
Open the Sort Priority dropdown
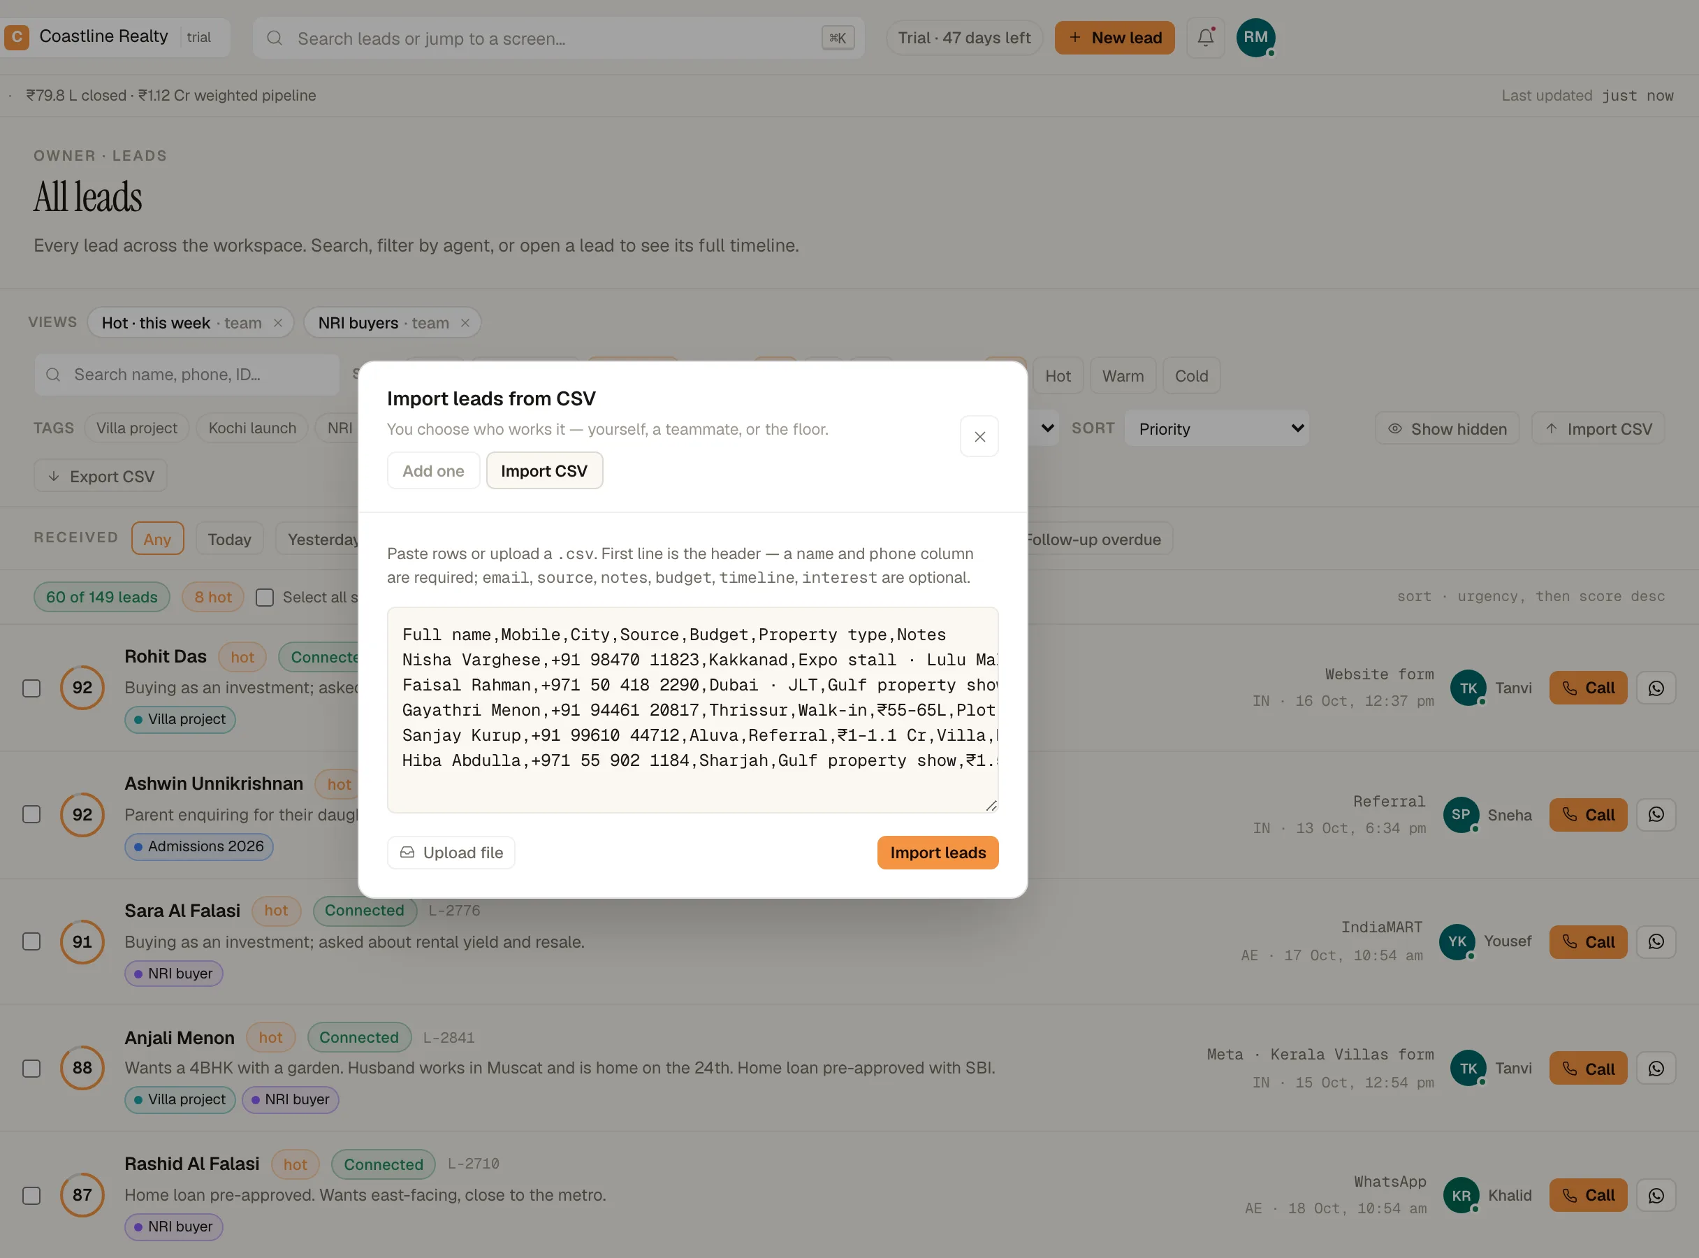pyautogui.click(x=1216, y=428)
